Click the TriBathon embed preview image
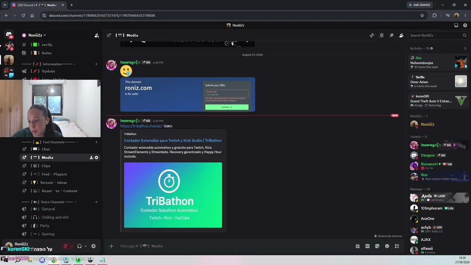This screenshot has width=471, height=265. pyautogui.click(x=173, y=195)
